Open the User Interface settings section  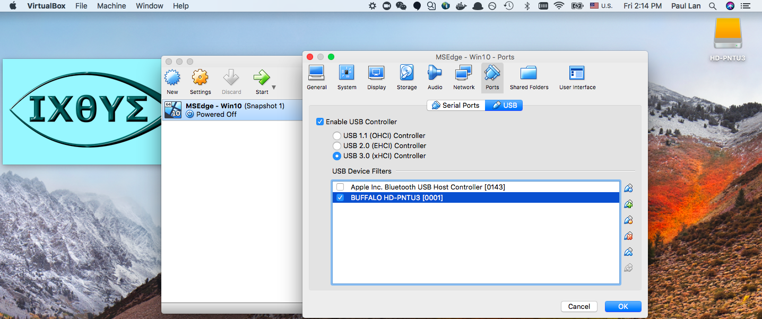577,77
